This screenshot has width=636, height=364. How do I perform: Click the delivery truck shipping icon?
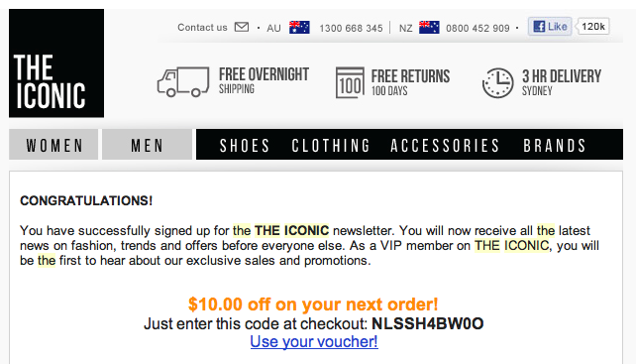[183, 81]
